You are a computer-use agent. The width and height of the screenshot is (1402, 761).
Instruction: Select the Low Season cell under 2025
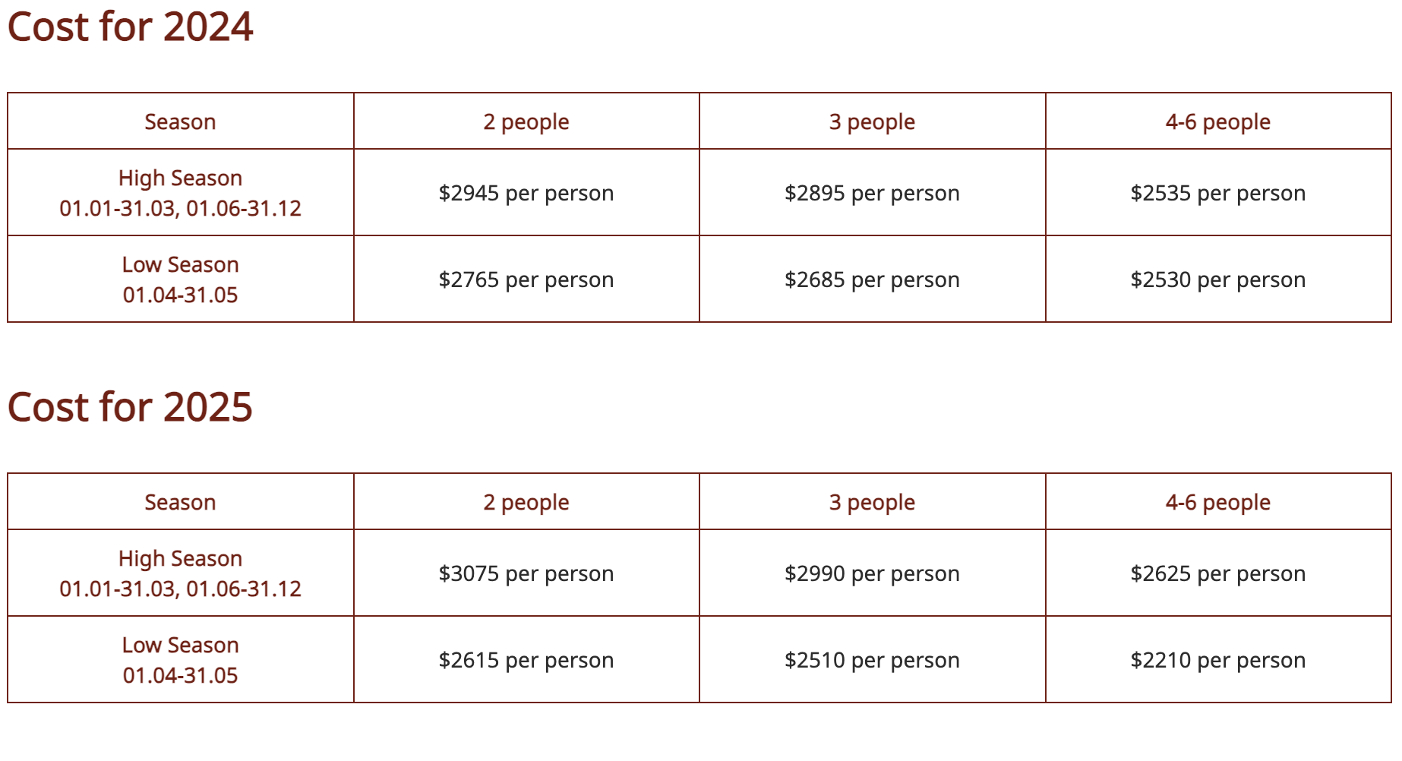coord(180,661)
